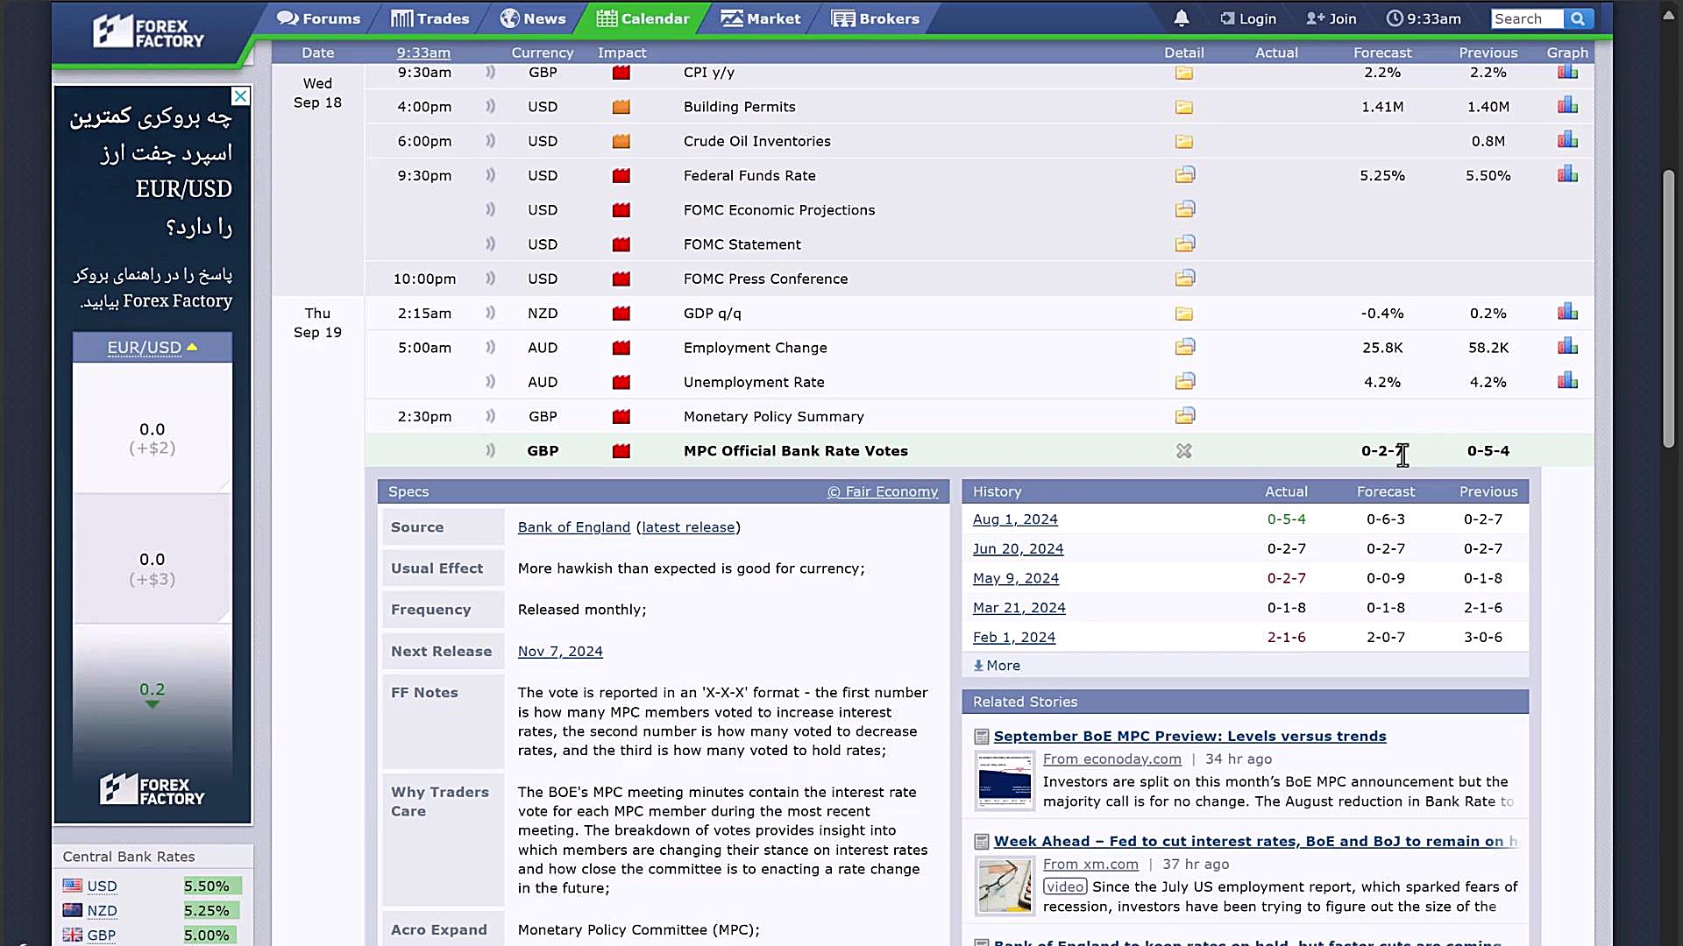The height and width of the screenshot is (946, 1683).
Task: Open Bank of England source link
Action: [x=574, y=527]
